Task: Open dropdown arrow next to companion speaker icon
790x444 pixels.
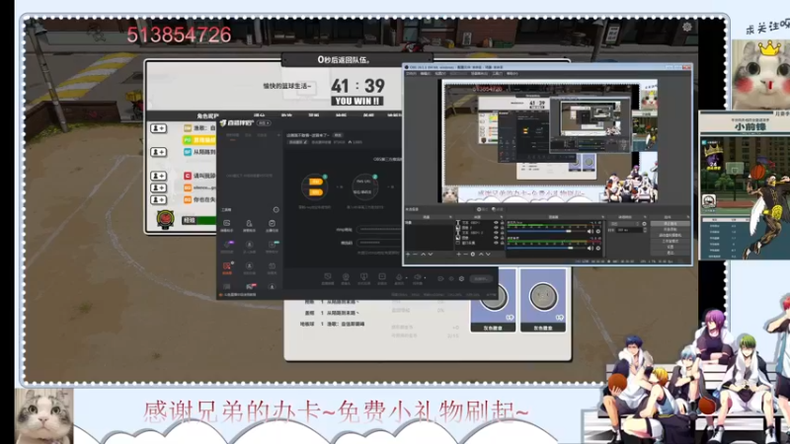Action: [x=425, y=278]
